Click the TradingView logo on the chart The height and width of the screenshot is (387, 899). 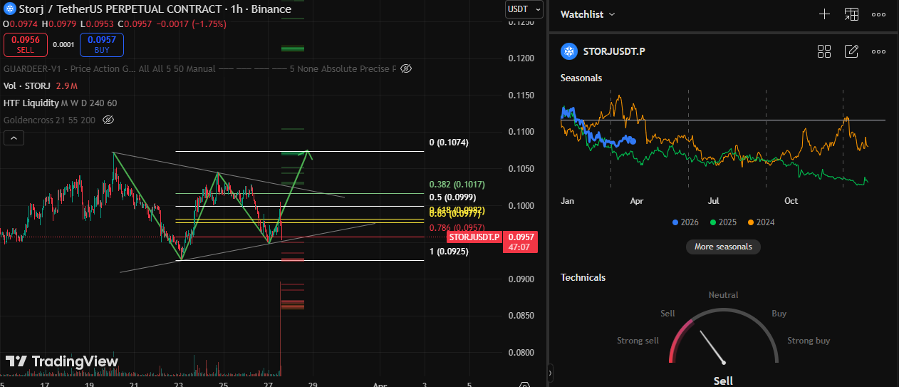click(62, 361)
